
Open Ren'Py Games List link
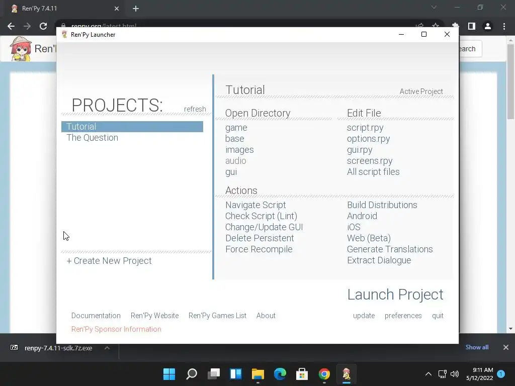point(217,316)
